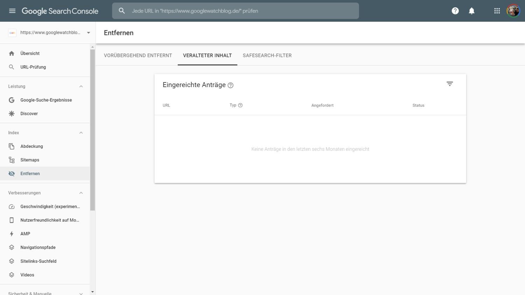Click the user profile avatar
This screenshot has width=525, height=295.
513,11
